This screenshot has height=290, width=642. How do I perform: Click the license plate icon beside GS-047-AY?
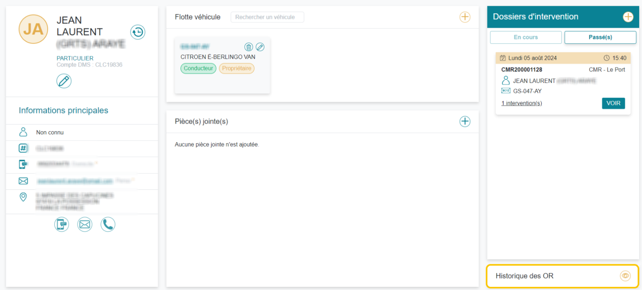point(506,91)
